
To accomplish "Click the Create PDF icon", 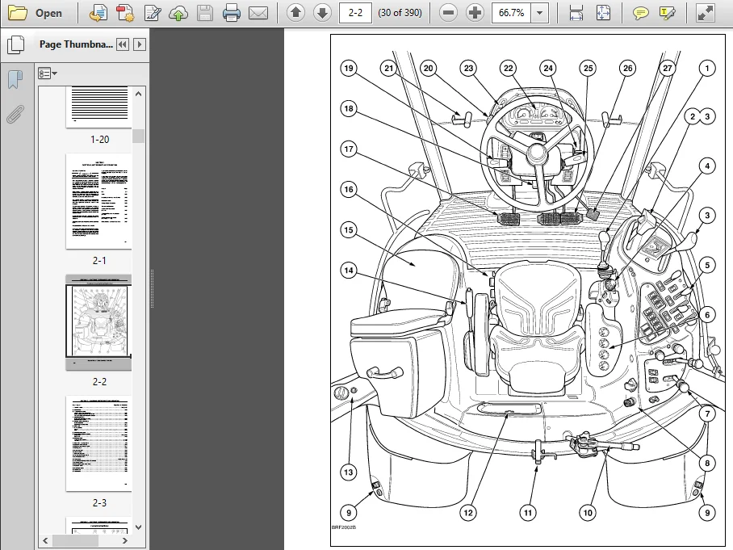I will tap(125, 13).
